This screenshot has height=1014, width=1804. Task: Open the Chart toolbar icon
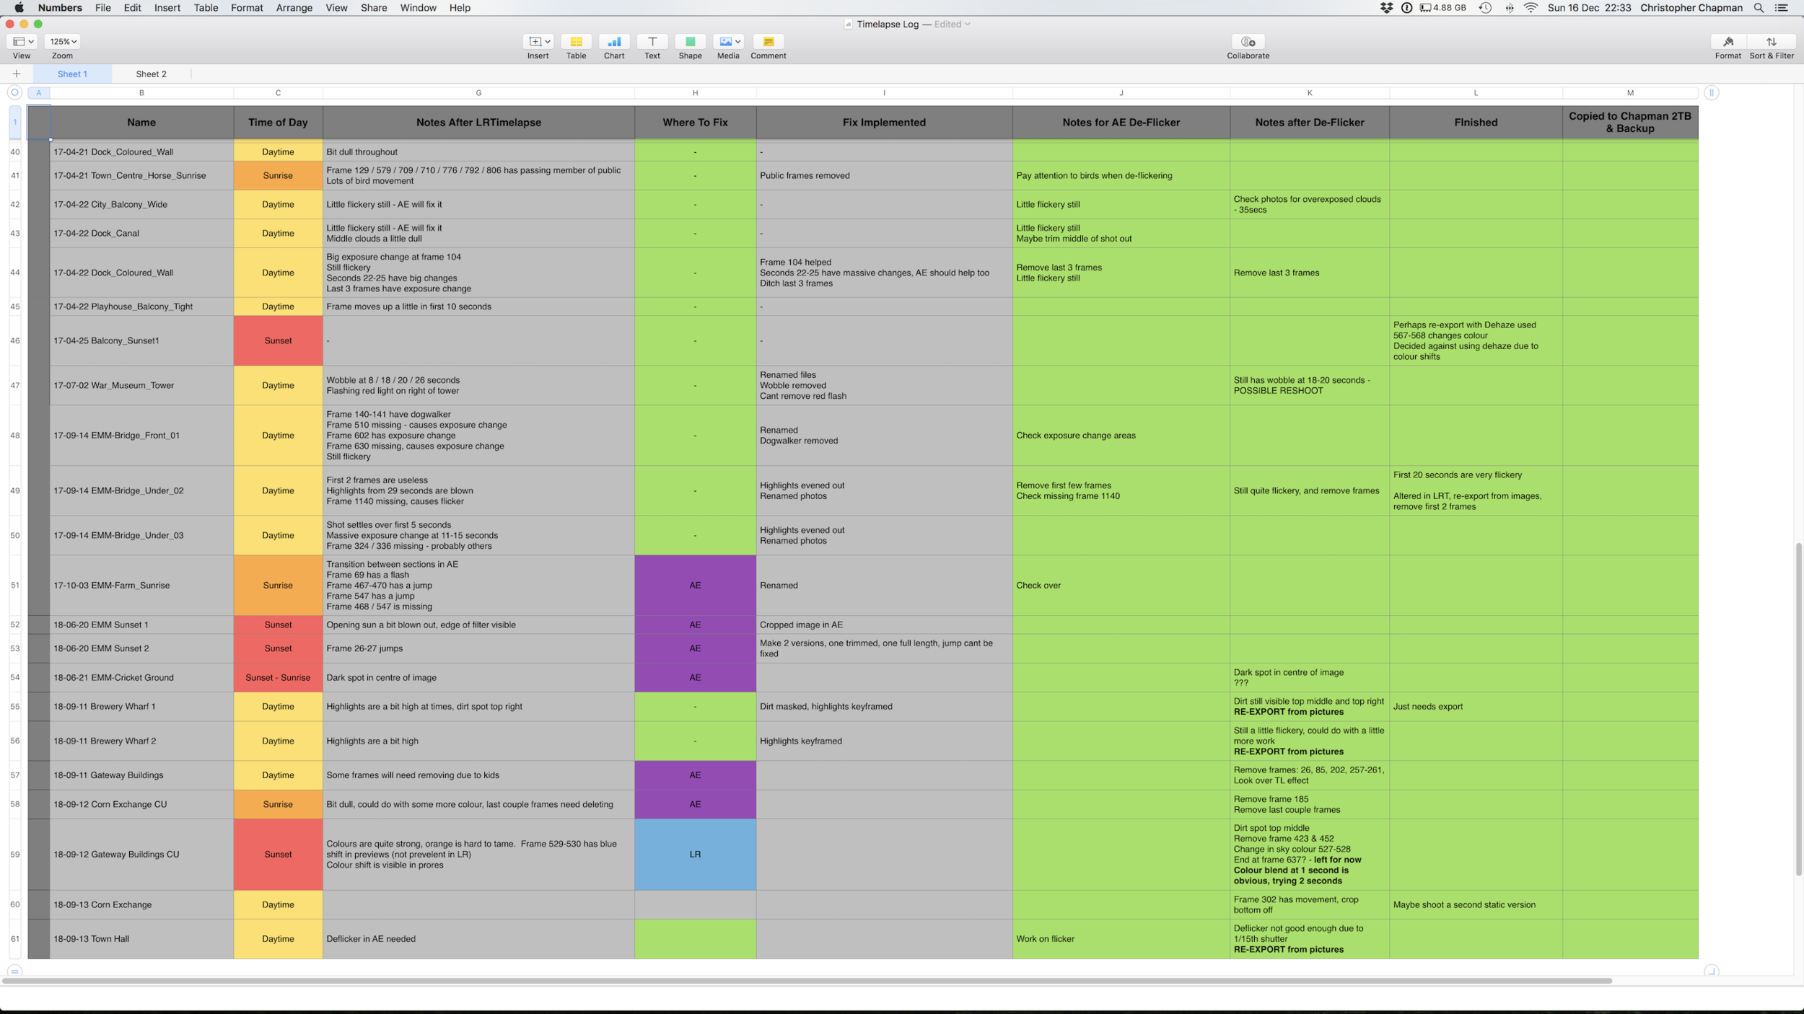pos(614,42)
